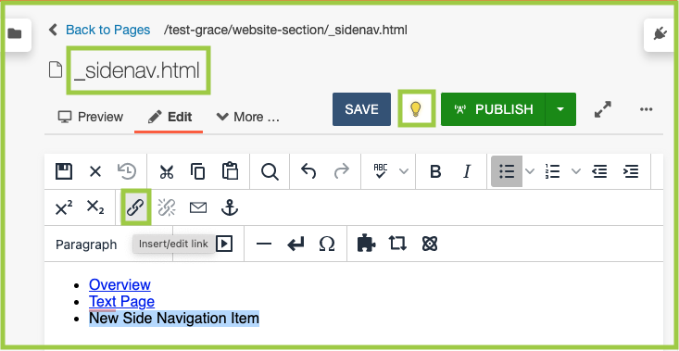Switch to the Preview tab

coord(91,117)
